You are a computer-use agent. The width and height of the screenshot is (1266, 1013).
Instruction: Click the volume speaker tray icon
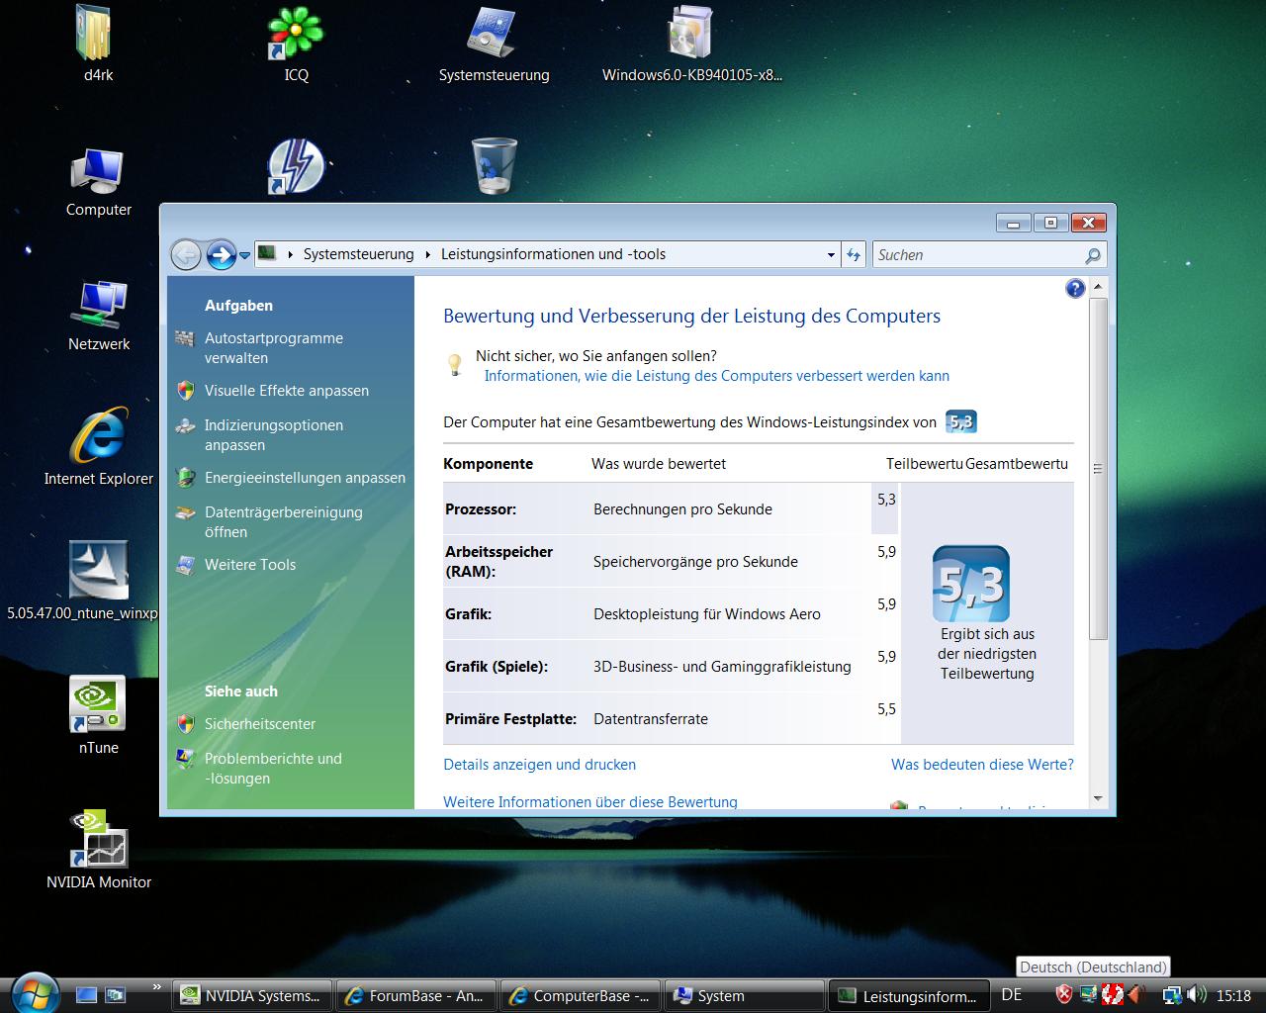1196,994
